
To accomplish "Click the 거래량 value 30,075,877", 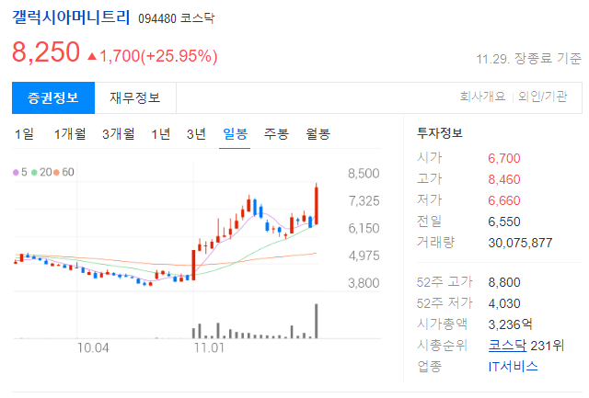I will tap(520, 243).
